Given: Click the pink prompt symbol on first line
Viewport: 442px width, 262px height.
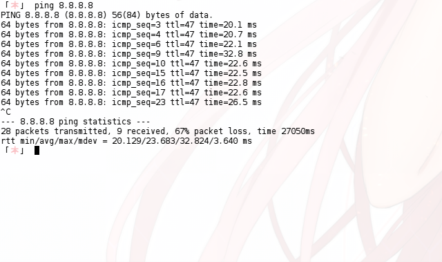Looking at the screenshot, I should pyautogui.click(x=15, y=6).
